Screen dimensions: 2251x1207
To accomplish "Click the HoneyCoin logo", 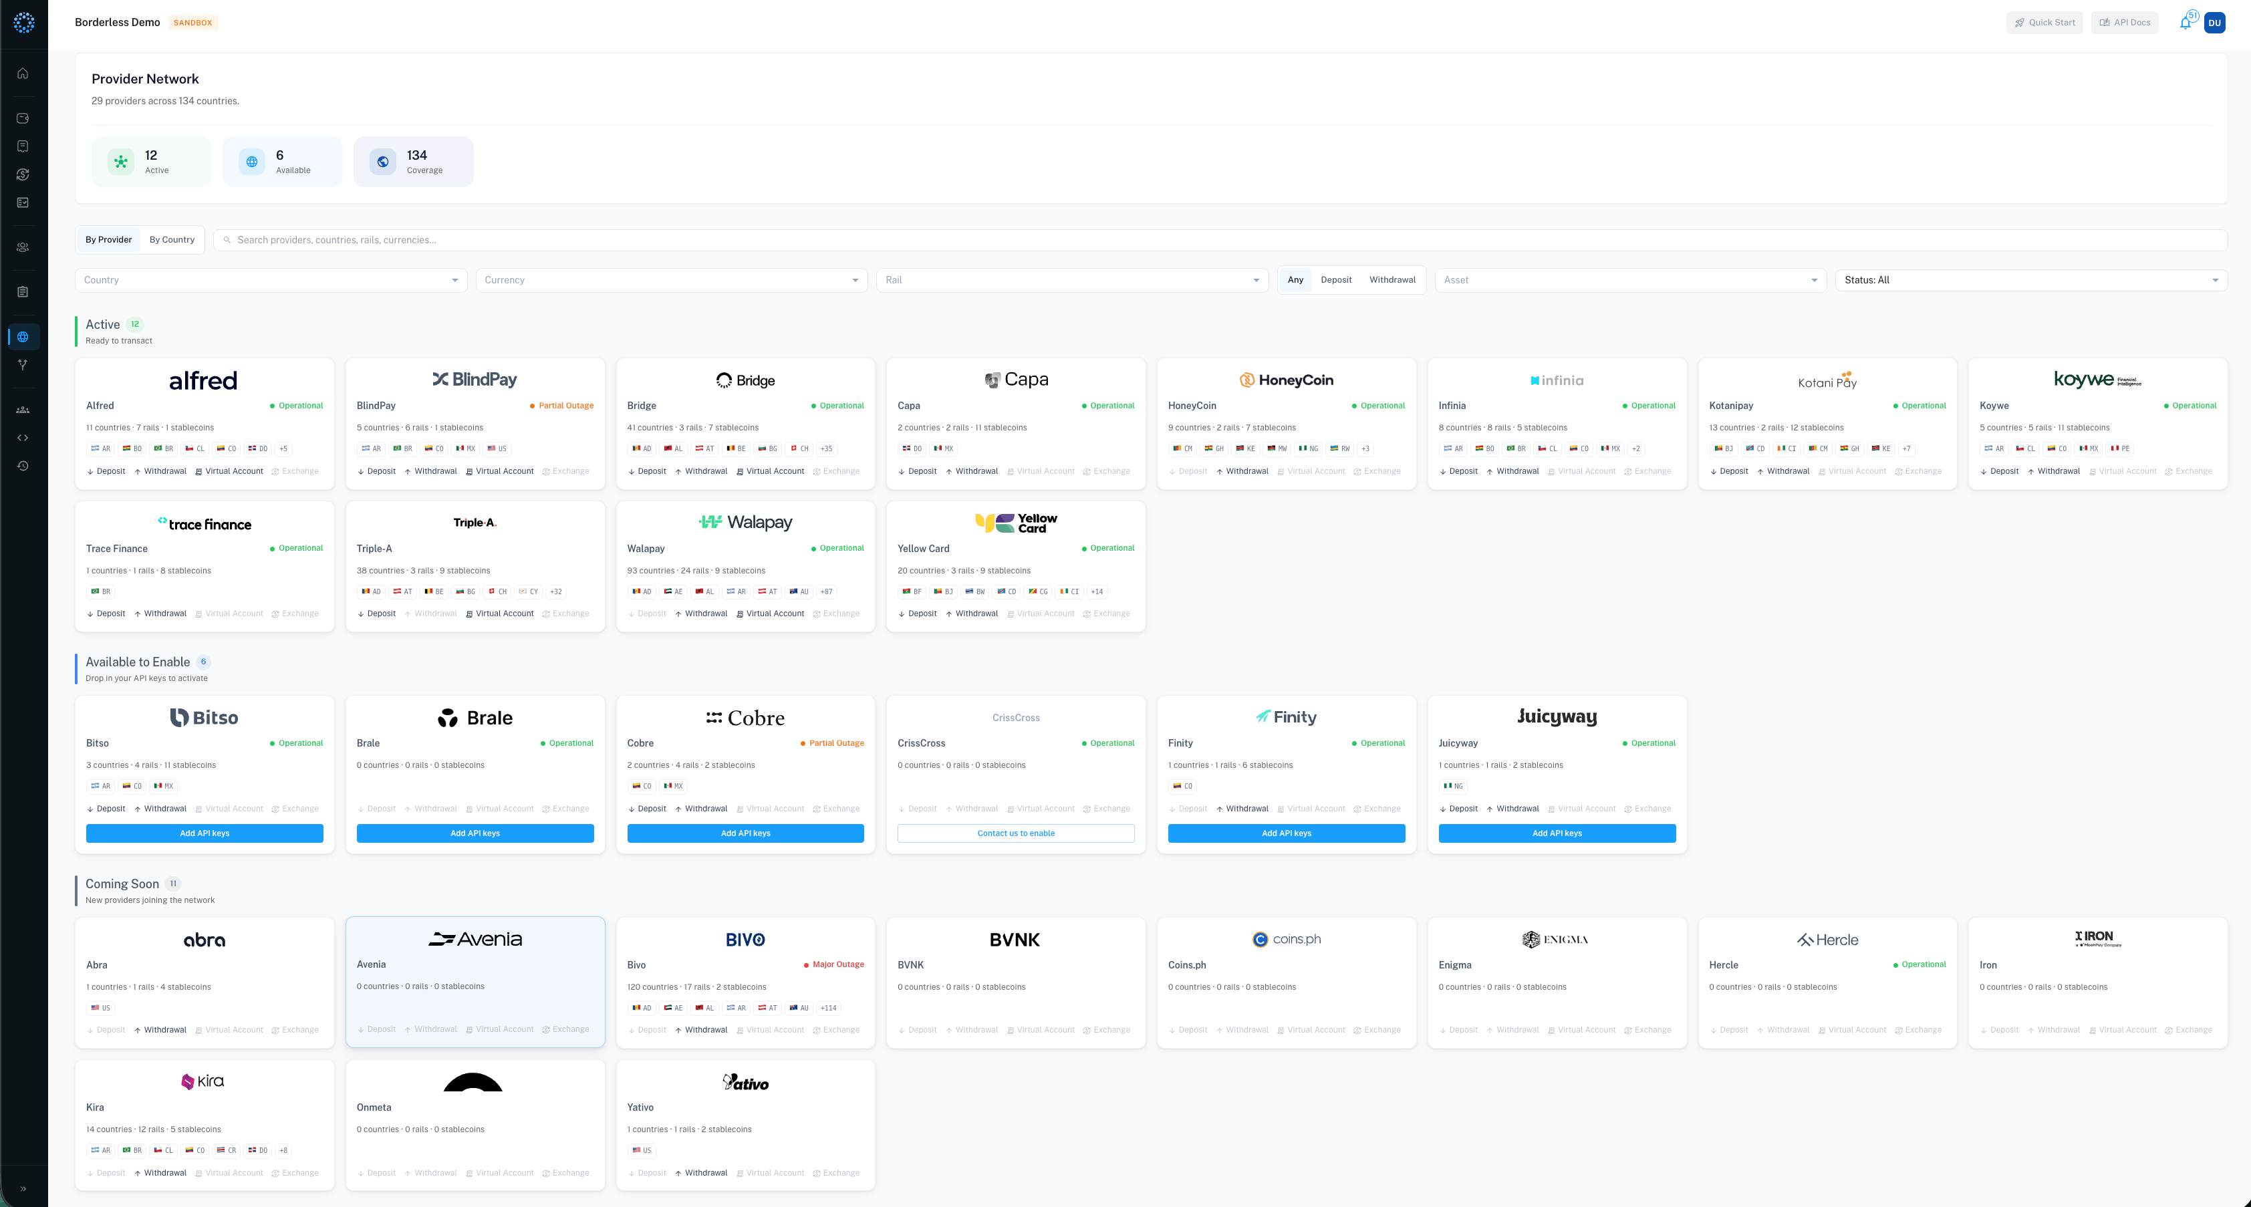I will [x=1287, y=380].
